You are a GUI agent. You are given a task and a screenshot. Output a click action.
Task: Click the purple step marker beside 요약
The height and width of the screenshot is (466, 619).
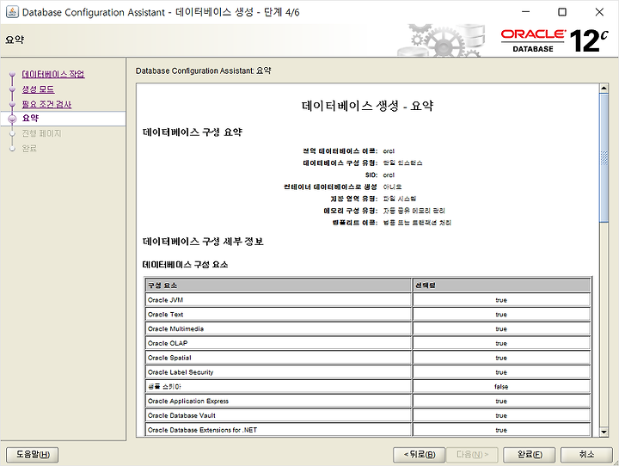coord(12,118)
